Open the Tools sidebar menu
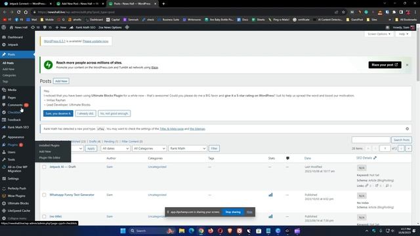Screen dimensions: 420x236 click(x=11, y=159)
